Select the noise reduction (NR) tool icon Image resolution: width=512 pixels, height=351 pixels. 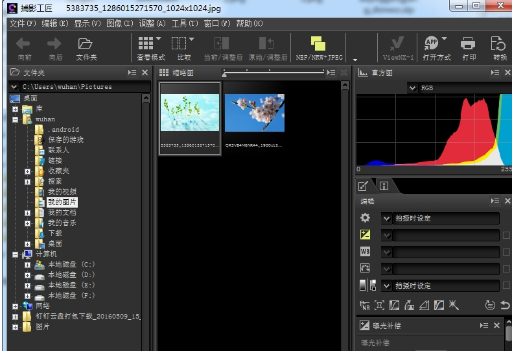pos(365,305)
